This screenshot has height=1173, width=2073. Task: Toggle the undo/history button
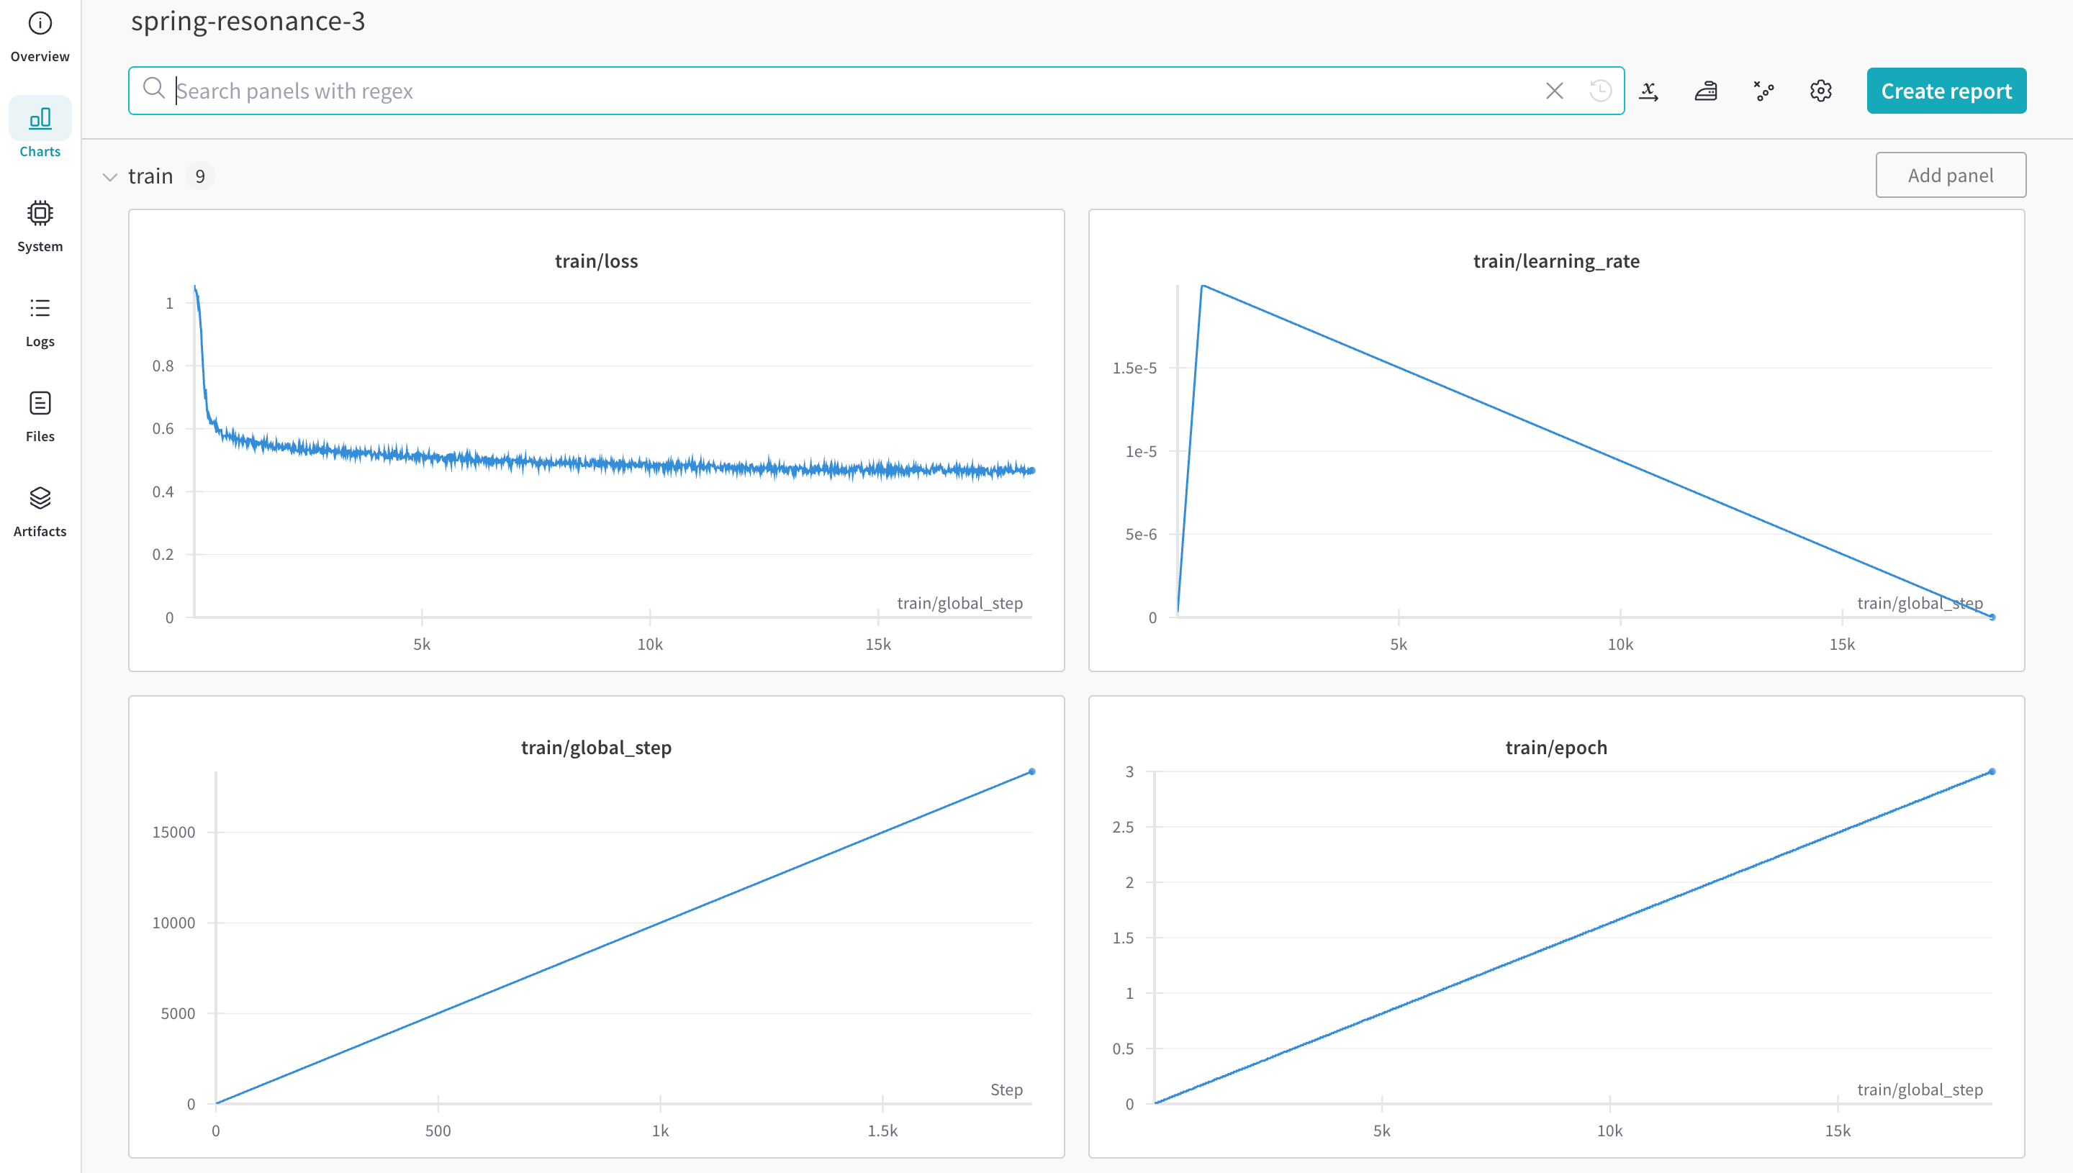(x=1600, y=90)
